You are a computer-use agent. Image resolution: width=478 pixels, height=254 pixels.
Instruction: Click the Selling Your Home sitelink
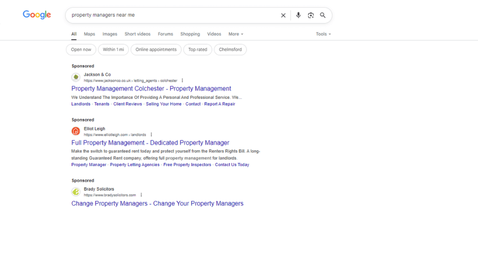pos(164,104)
